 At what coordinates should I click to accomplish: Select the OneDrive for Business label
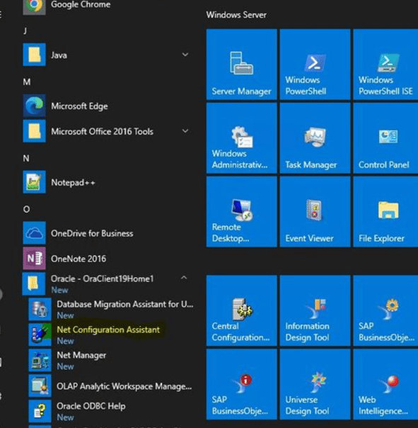[x=92, y=233]
